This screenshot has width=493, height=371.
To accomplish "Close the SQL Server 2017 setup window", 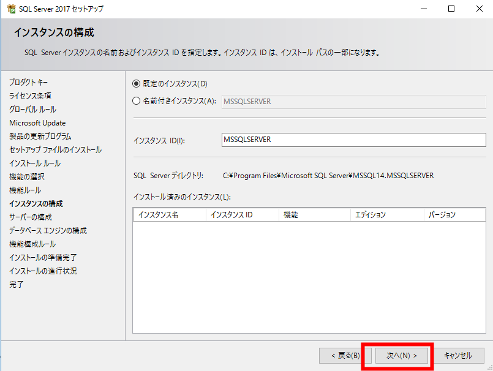I will [479, 9].
